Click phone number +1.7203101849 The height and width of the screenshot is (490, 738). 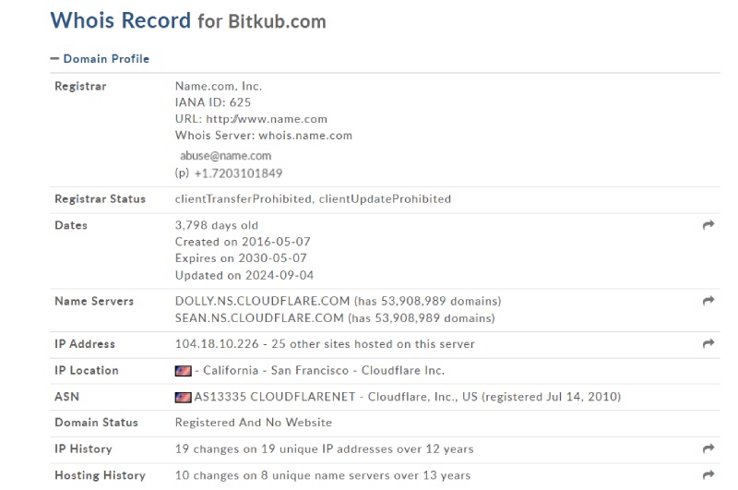click(238, 173)
